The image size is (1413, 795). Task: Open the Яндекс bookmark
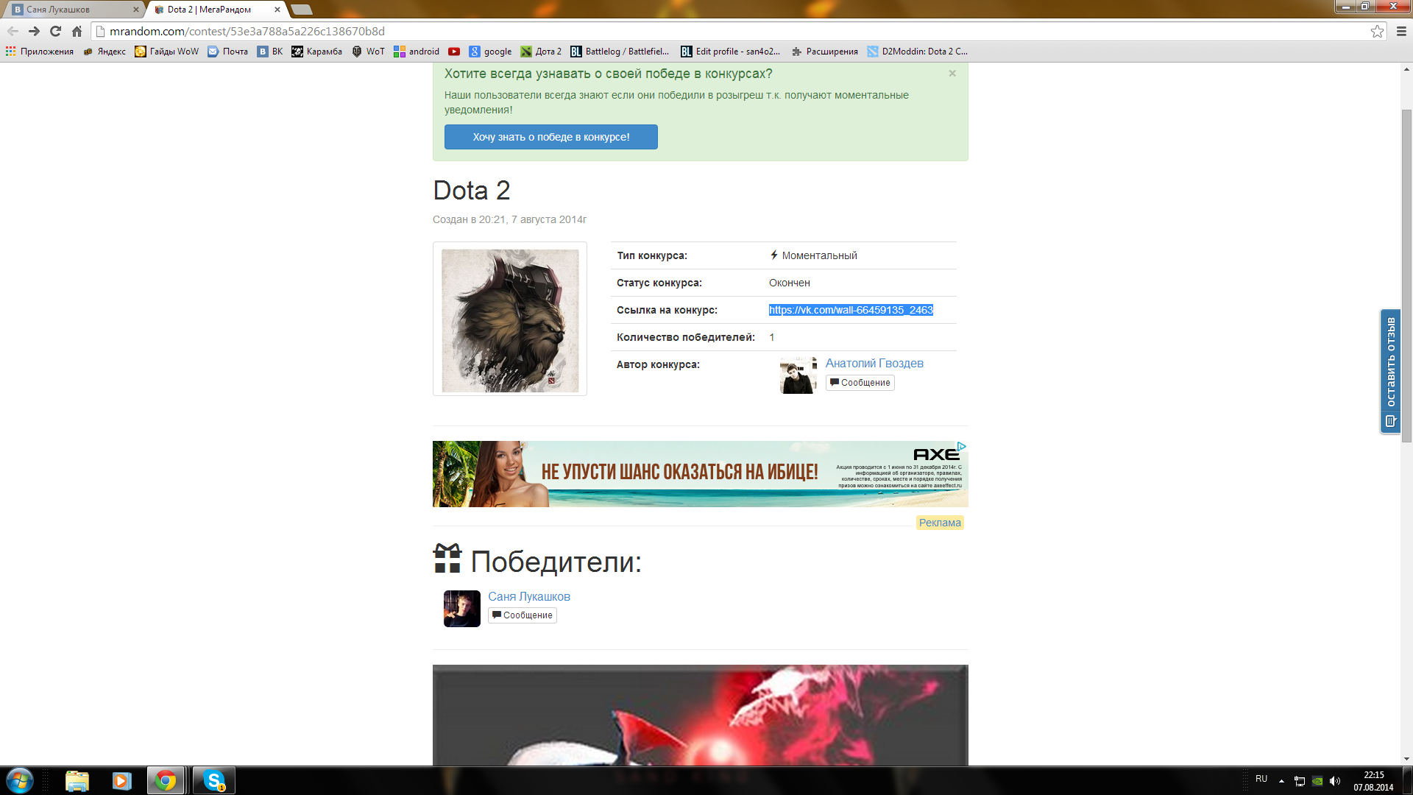tap(105, 52)
